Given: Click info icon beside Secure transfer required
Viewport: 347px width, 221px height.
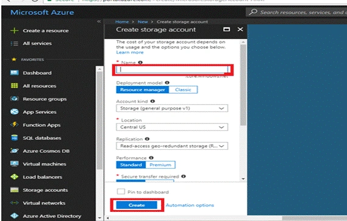Looking at the screenshot, I should tap(184, 177).
